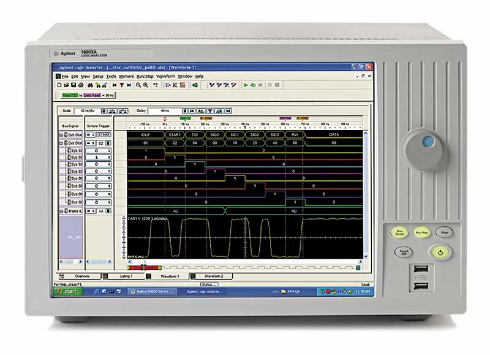Collapse the second Sys Stat bus tree

(x=61, y=143)
